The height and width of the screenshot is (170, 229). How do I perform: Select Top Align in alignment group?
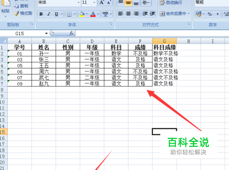click(x=120, y=2)
